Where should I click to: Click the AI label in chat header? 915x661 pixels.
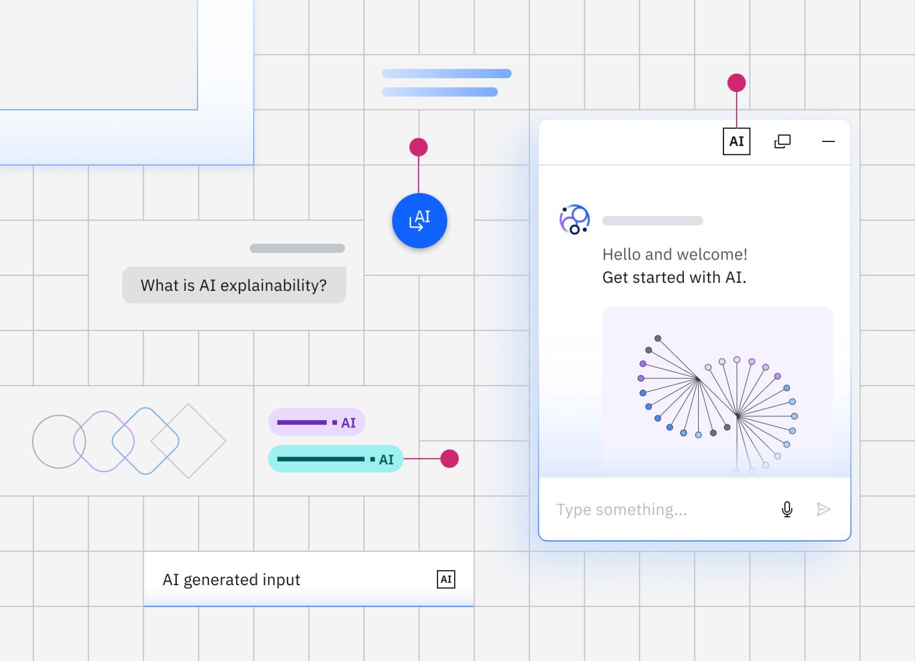[736, 141]
